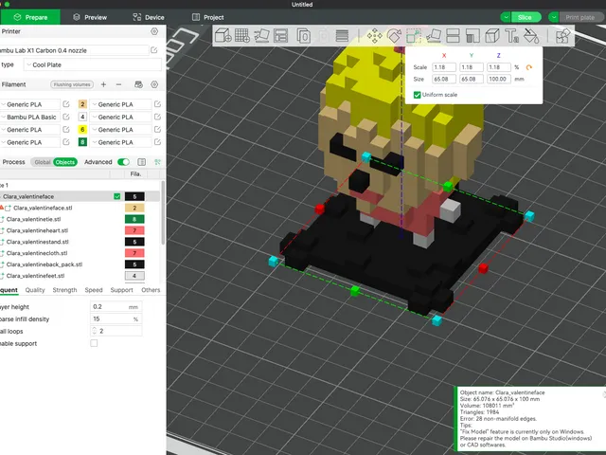Click the AMS sync filament icon
606x455 pixels.
(139, 84)
